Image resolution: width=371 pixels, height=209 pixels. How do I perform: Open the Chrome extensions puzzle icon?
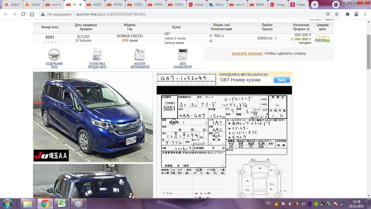(347, 14)
